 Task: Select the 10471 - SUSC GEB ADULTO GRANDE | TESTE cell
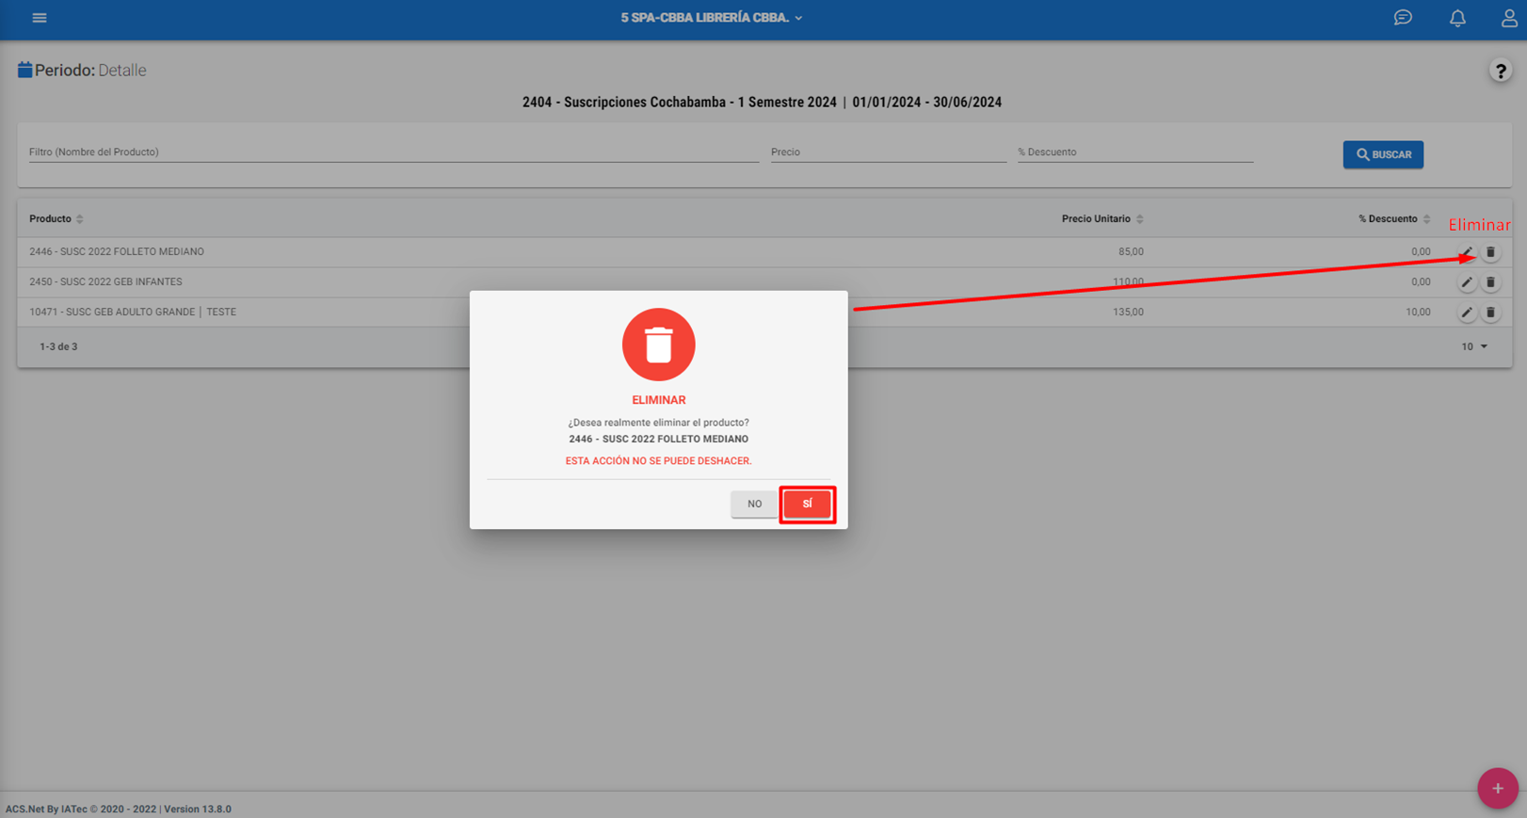(133, 313)
